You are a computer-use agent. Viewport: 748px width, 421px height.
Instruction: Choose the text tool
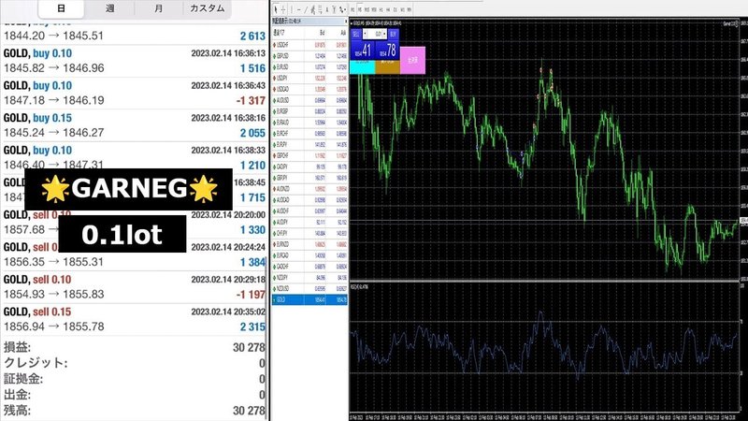(327, 9)
